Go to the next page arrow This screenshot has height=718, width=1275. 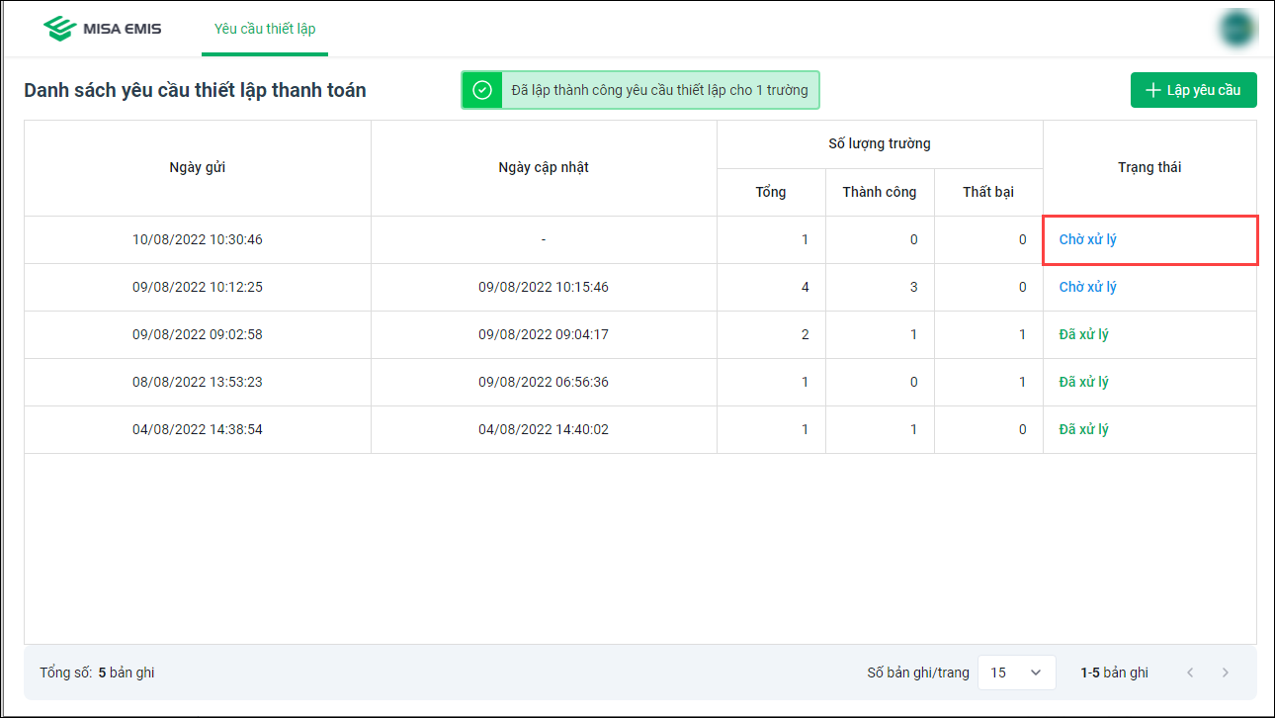(x=1226, y=673)
